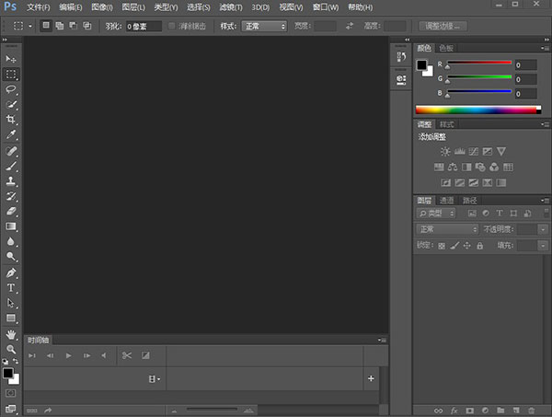
Task: Pick the Eyedropper tool
Action: coord(11,134)
